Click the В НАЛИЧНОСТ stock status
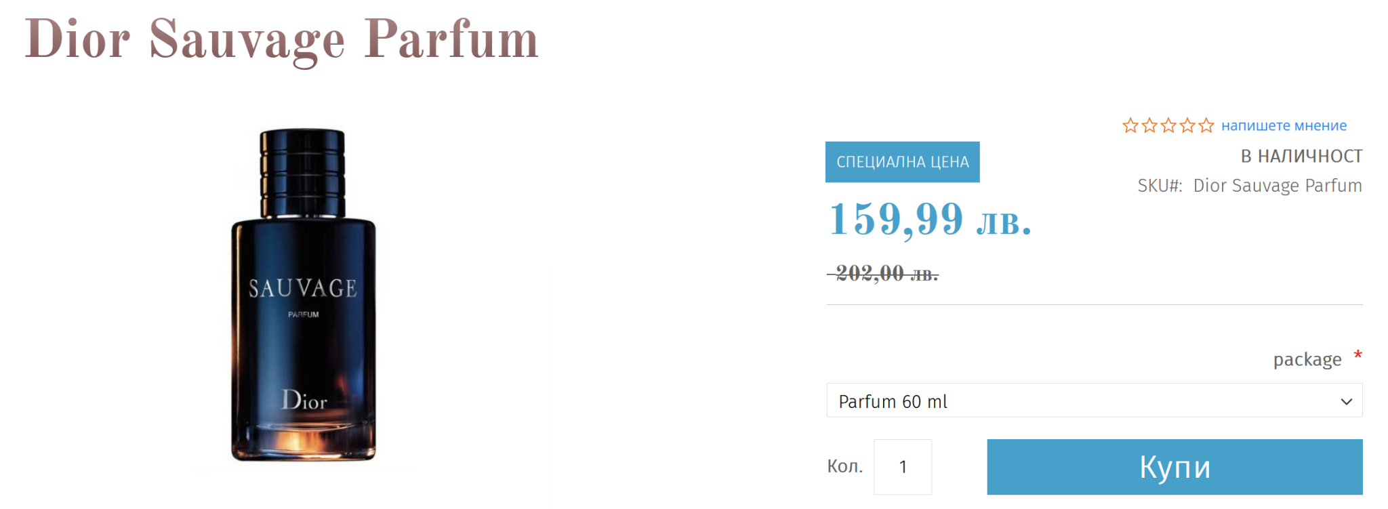The image size is (1388, 509). pyautogui.click(x=1301, y=157)
